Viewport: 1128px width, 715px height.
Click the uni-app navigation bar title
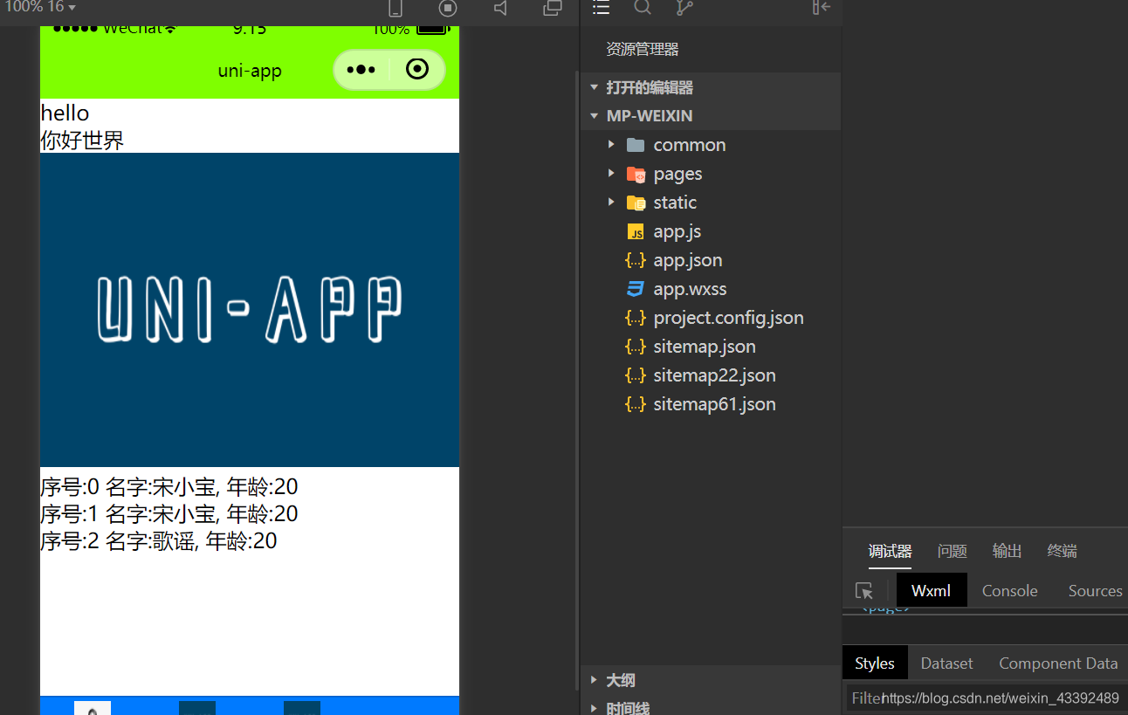250,70
